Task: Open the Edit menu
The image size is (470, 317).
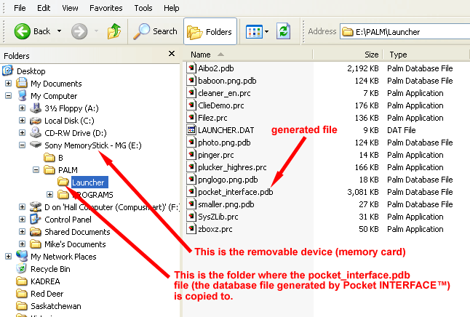Action: 44,8
